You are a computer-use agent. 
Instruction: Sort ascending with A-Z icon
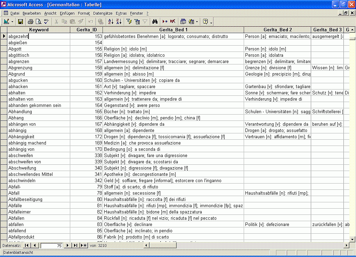coord(111,22)
